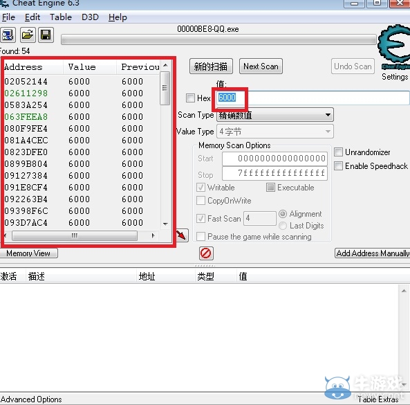Open Table Extras
The image size is (410, 405).
378,399
